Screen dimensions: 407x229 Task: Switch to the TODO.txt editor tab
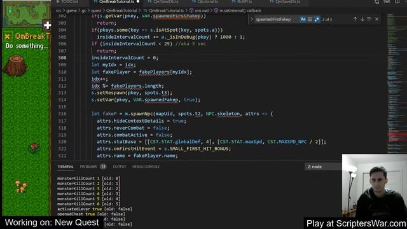[x=69, y=2]
